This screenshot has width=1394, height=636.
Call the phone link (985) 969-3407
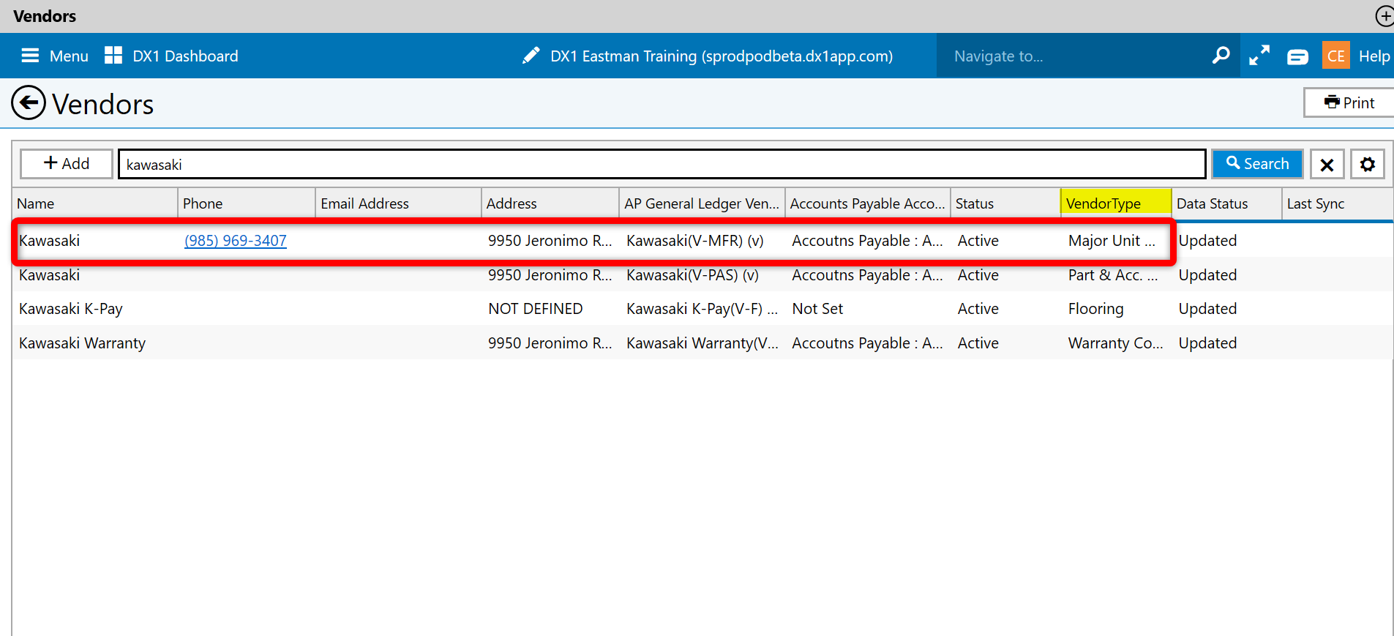click(236, 241)
